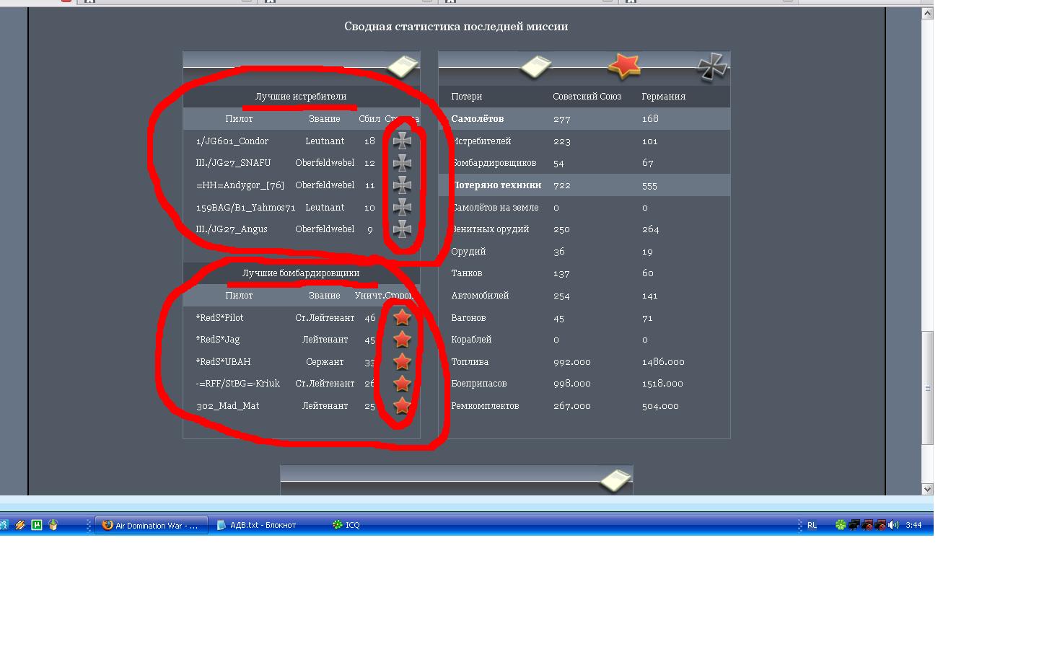Click the red star icon beside 302_Mad_Mat
Screen dimensions: 1039x649
[x=402, y=406]
